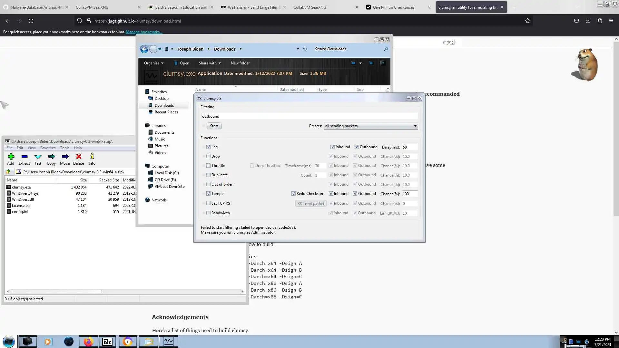Click the horizontal scrollbar in 7-Zip
Image resolution: width=619 pixels, height=348 pixels.
(x=56, y=291)
